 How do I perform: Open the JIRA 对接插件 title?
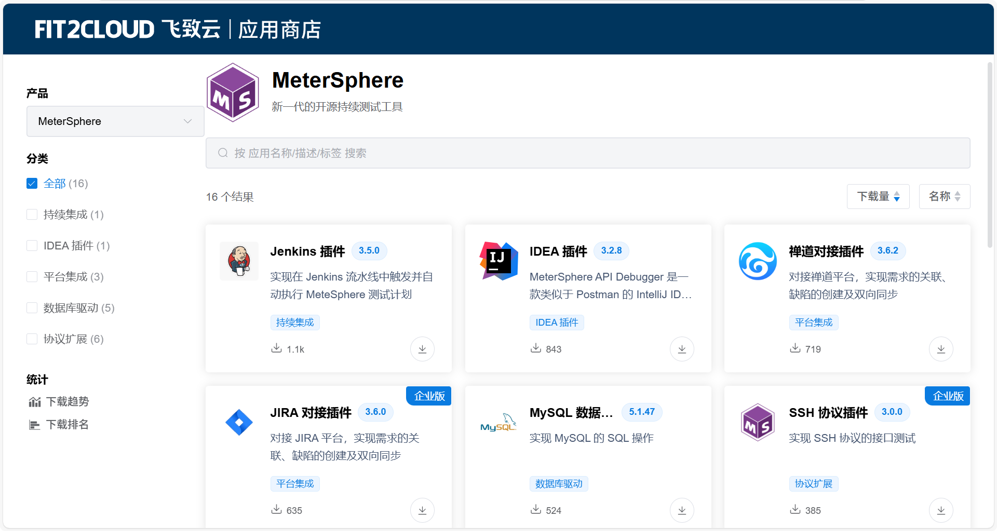311,413
